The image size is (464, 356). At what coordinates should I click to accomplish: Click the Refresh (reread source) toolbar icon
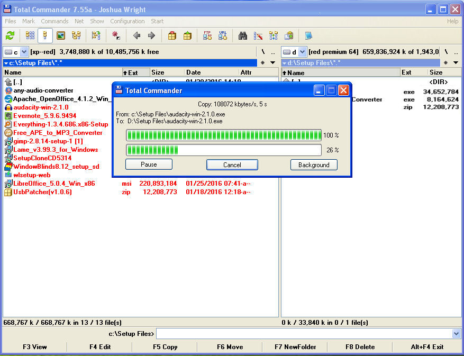coord(10,35)
